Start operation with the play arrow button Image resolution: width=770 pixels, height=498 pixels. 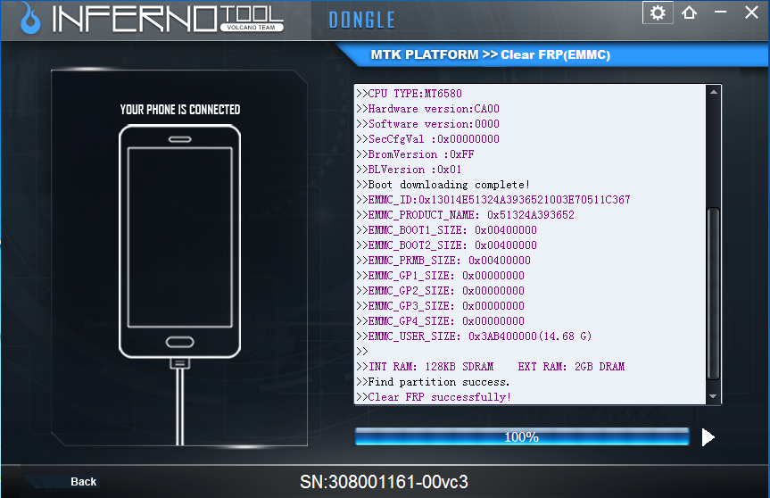pyautogui.click(x=708, y=437)
